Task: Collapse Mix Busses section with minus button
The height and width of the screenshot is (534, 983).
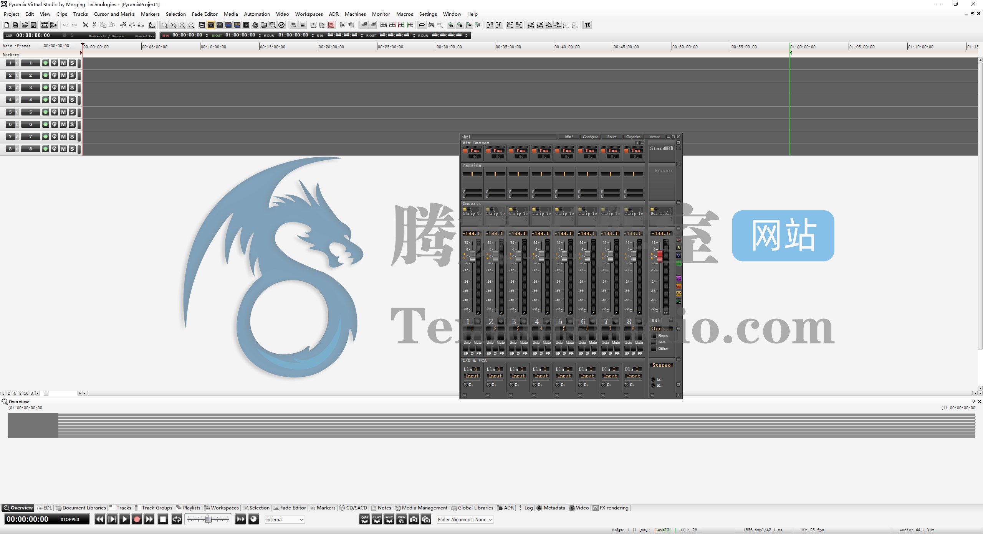Action: 642,143
